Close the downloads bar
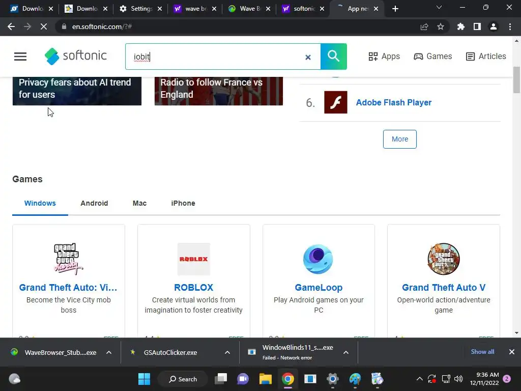This screenshot has height=391, width=521. pos(512,352)
